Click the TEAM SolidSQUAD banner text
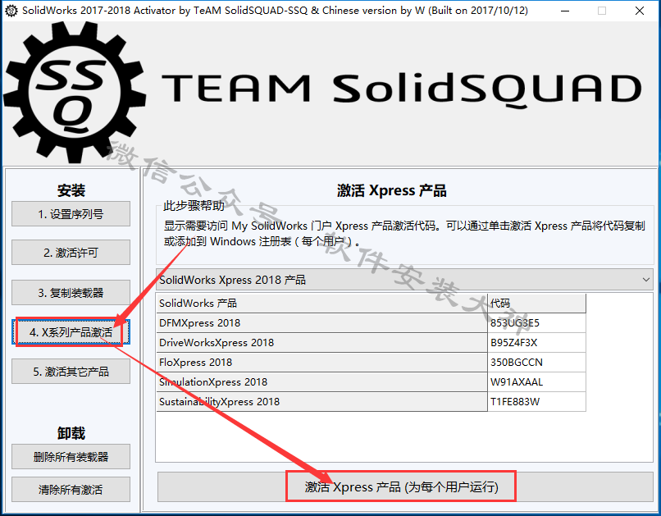 [x=402, y=89]
